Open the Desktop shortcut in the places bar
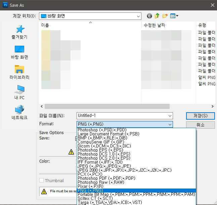This screenshot has height=205, width=217. pyautogui.click(x=19, y=52)
